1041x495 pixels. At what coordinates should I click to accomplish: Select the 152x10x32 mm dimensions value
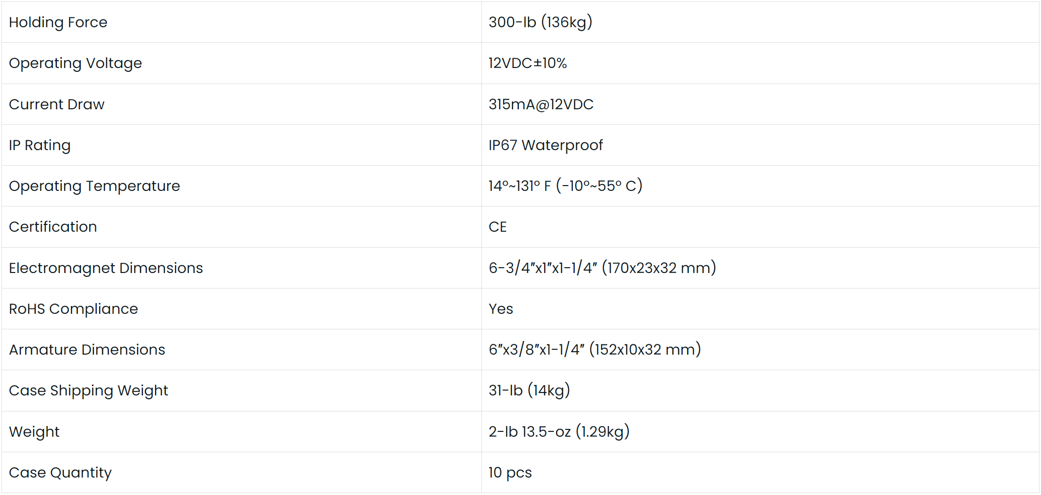pos(595,350)
